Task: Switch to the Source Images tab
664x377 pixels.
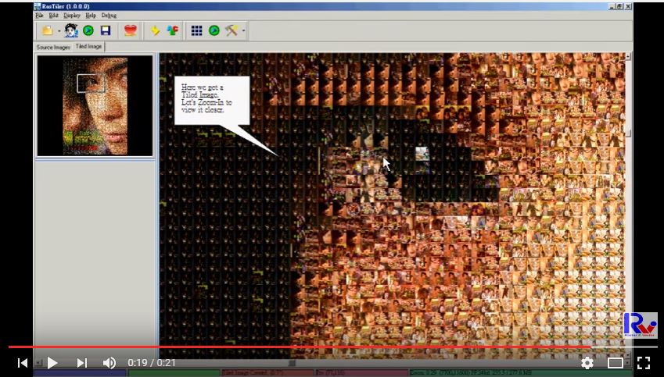Action: click(53, 47)
